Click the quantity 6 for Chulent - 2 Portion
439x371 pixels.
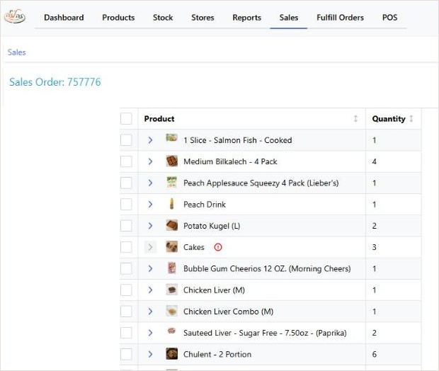[x=375, y=354]
